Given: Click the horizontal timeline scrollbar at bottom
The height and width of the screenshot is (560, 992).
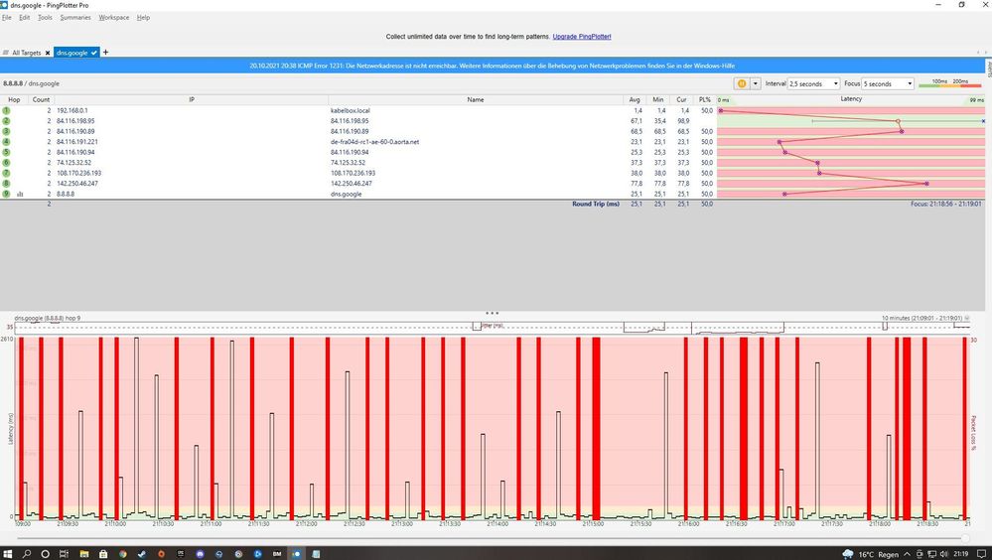Looking at the screenshot, I should tap(493, 538).
